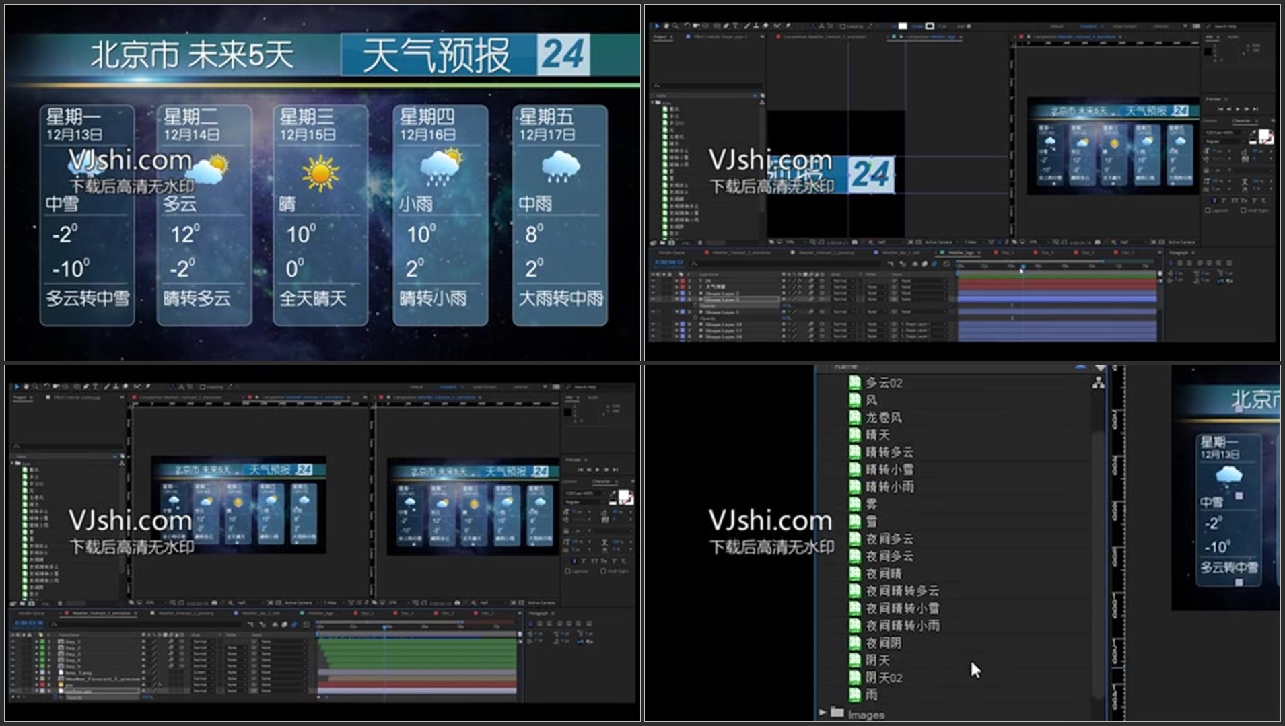Open Graph Editor icon in the Day_1 timeline

click(306, 624)
